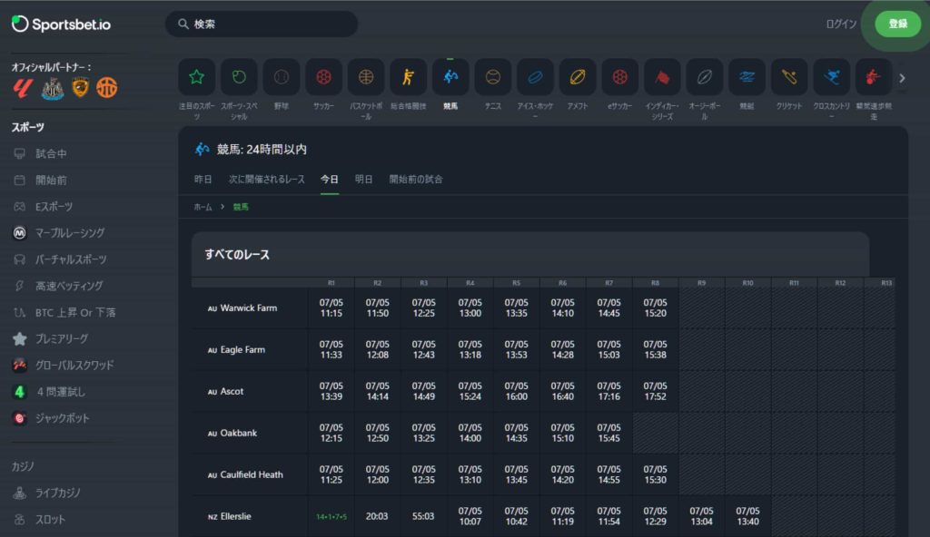This screenshot has width=930, height=537.
Task: Open Eagle Farm R3 at 12:43
Action: click(423, 350)
